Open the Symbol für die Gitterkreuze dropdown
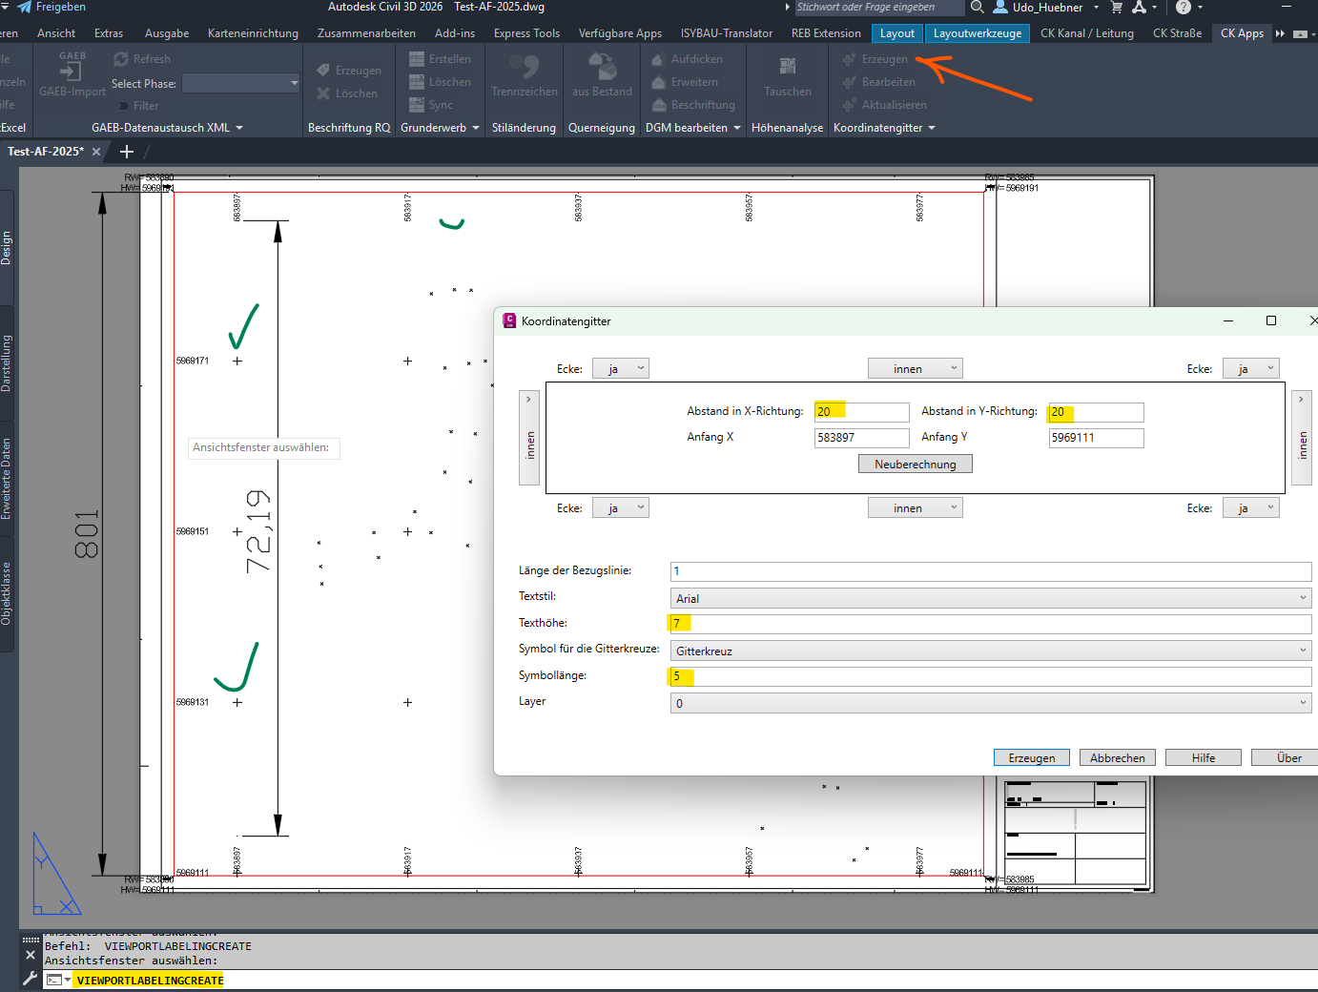The width and height of the screenshot is (1318, 992). (990, 651)
